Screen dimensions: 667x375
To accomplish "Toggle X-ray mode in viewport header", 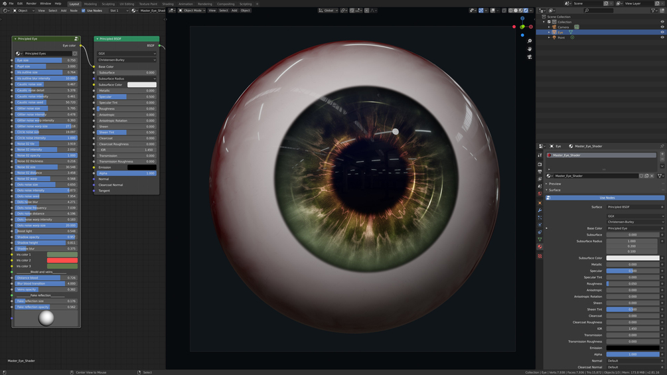I will pos(504,10).
